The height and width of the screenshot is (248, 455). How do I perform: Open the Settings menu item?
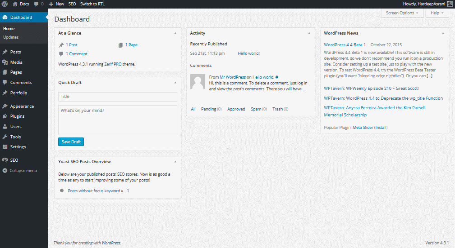point(18,147)
